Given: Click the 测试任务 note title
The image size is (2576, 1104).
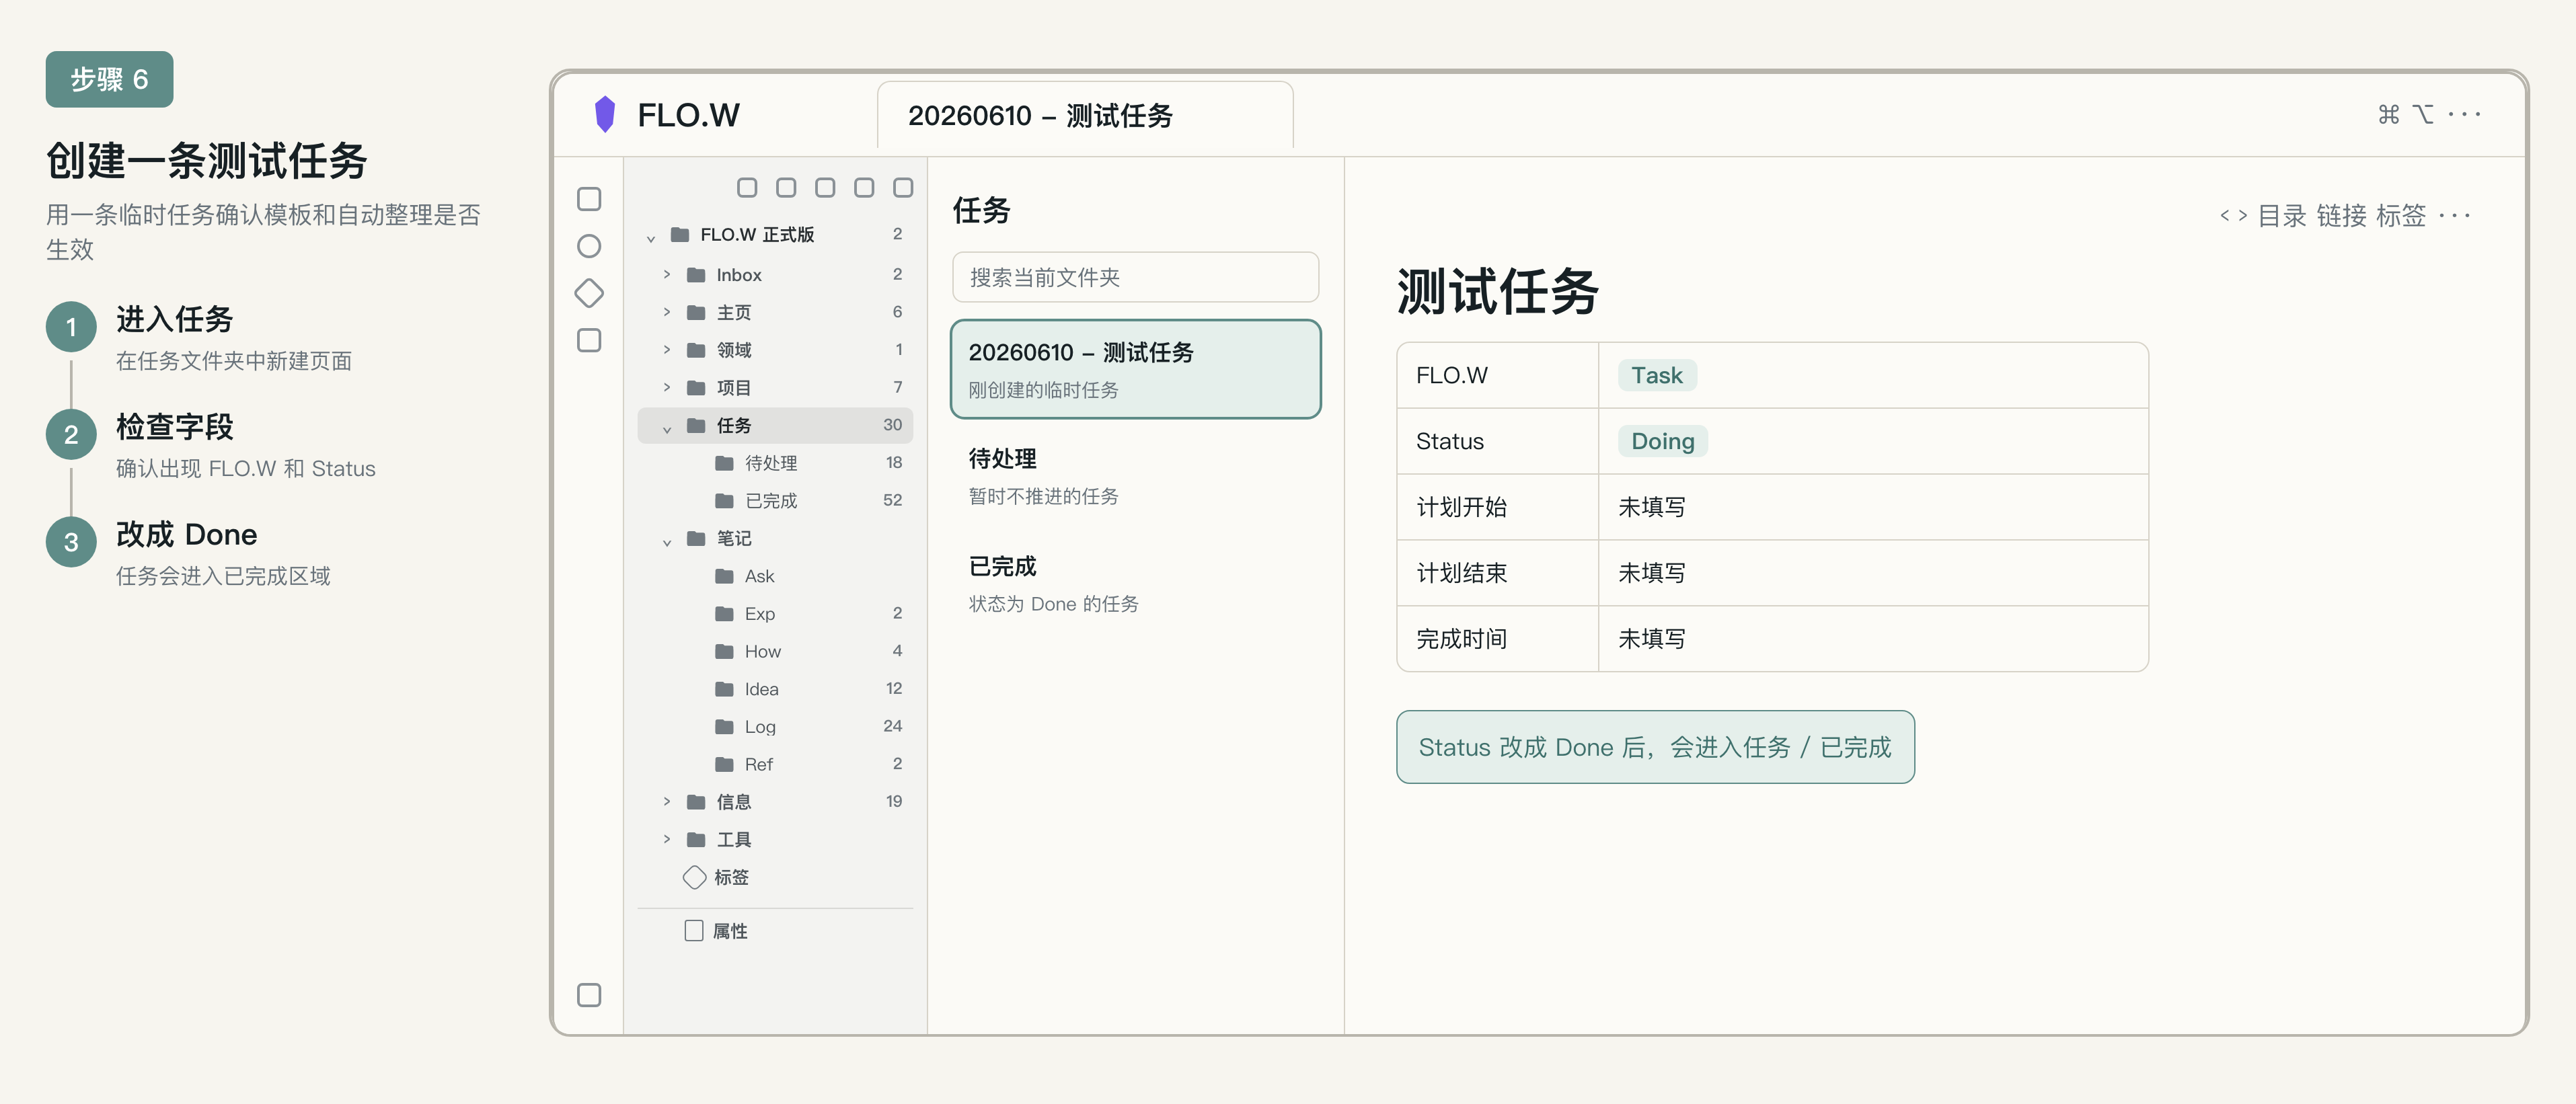Looking at the screenshot, I should coord(1497,291).
